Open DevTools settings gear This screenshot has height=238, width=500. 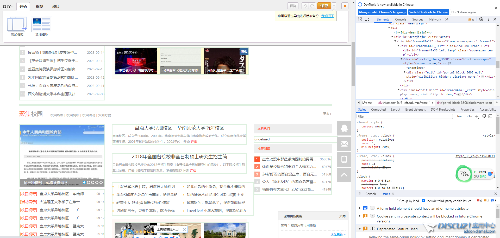pyautogui.click(x=481, y=19)
